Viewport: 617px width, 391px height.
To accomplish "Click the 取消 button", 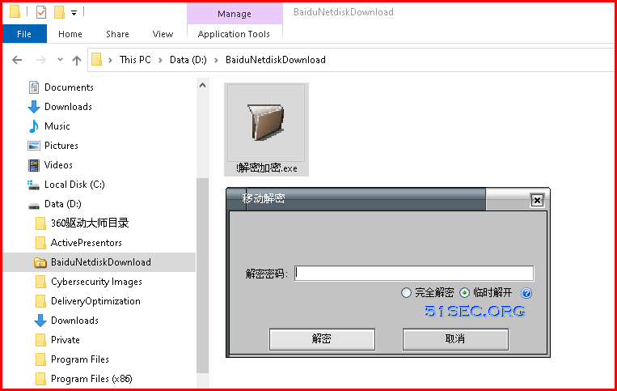I will (455, 339).
